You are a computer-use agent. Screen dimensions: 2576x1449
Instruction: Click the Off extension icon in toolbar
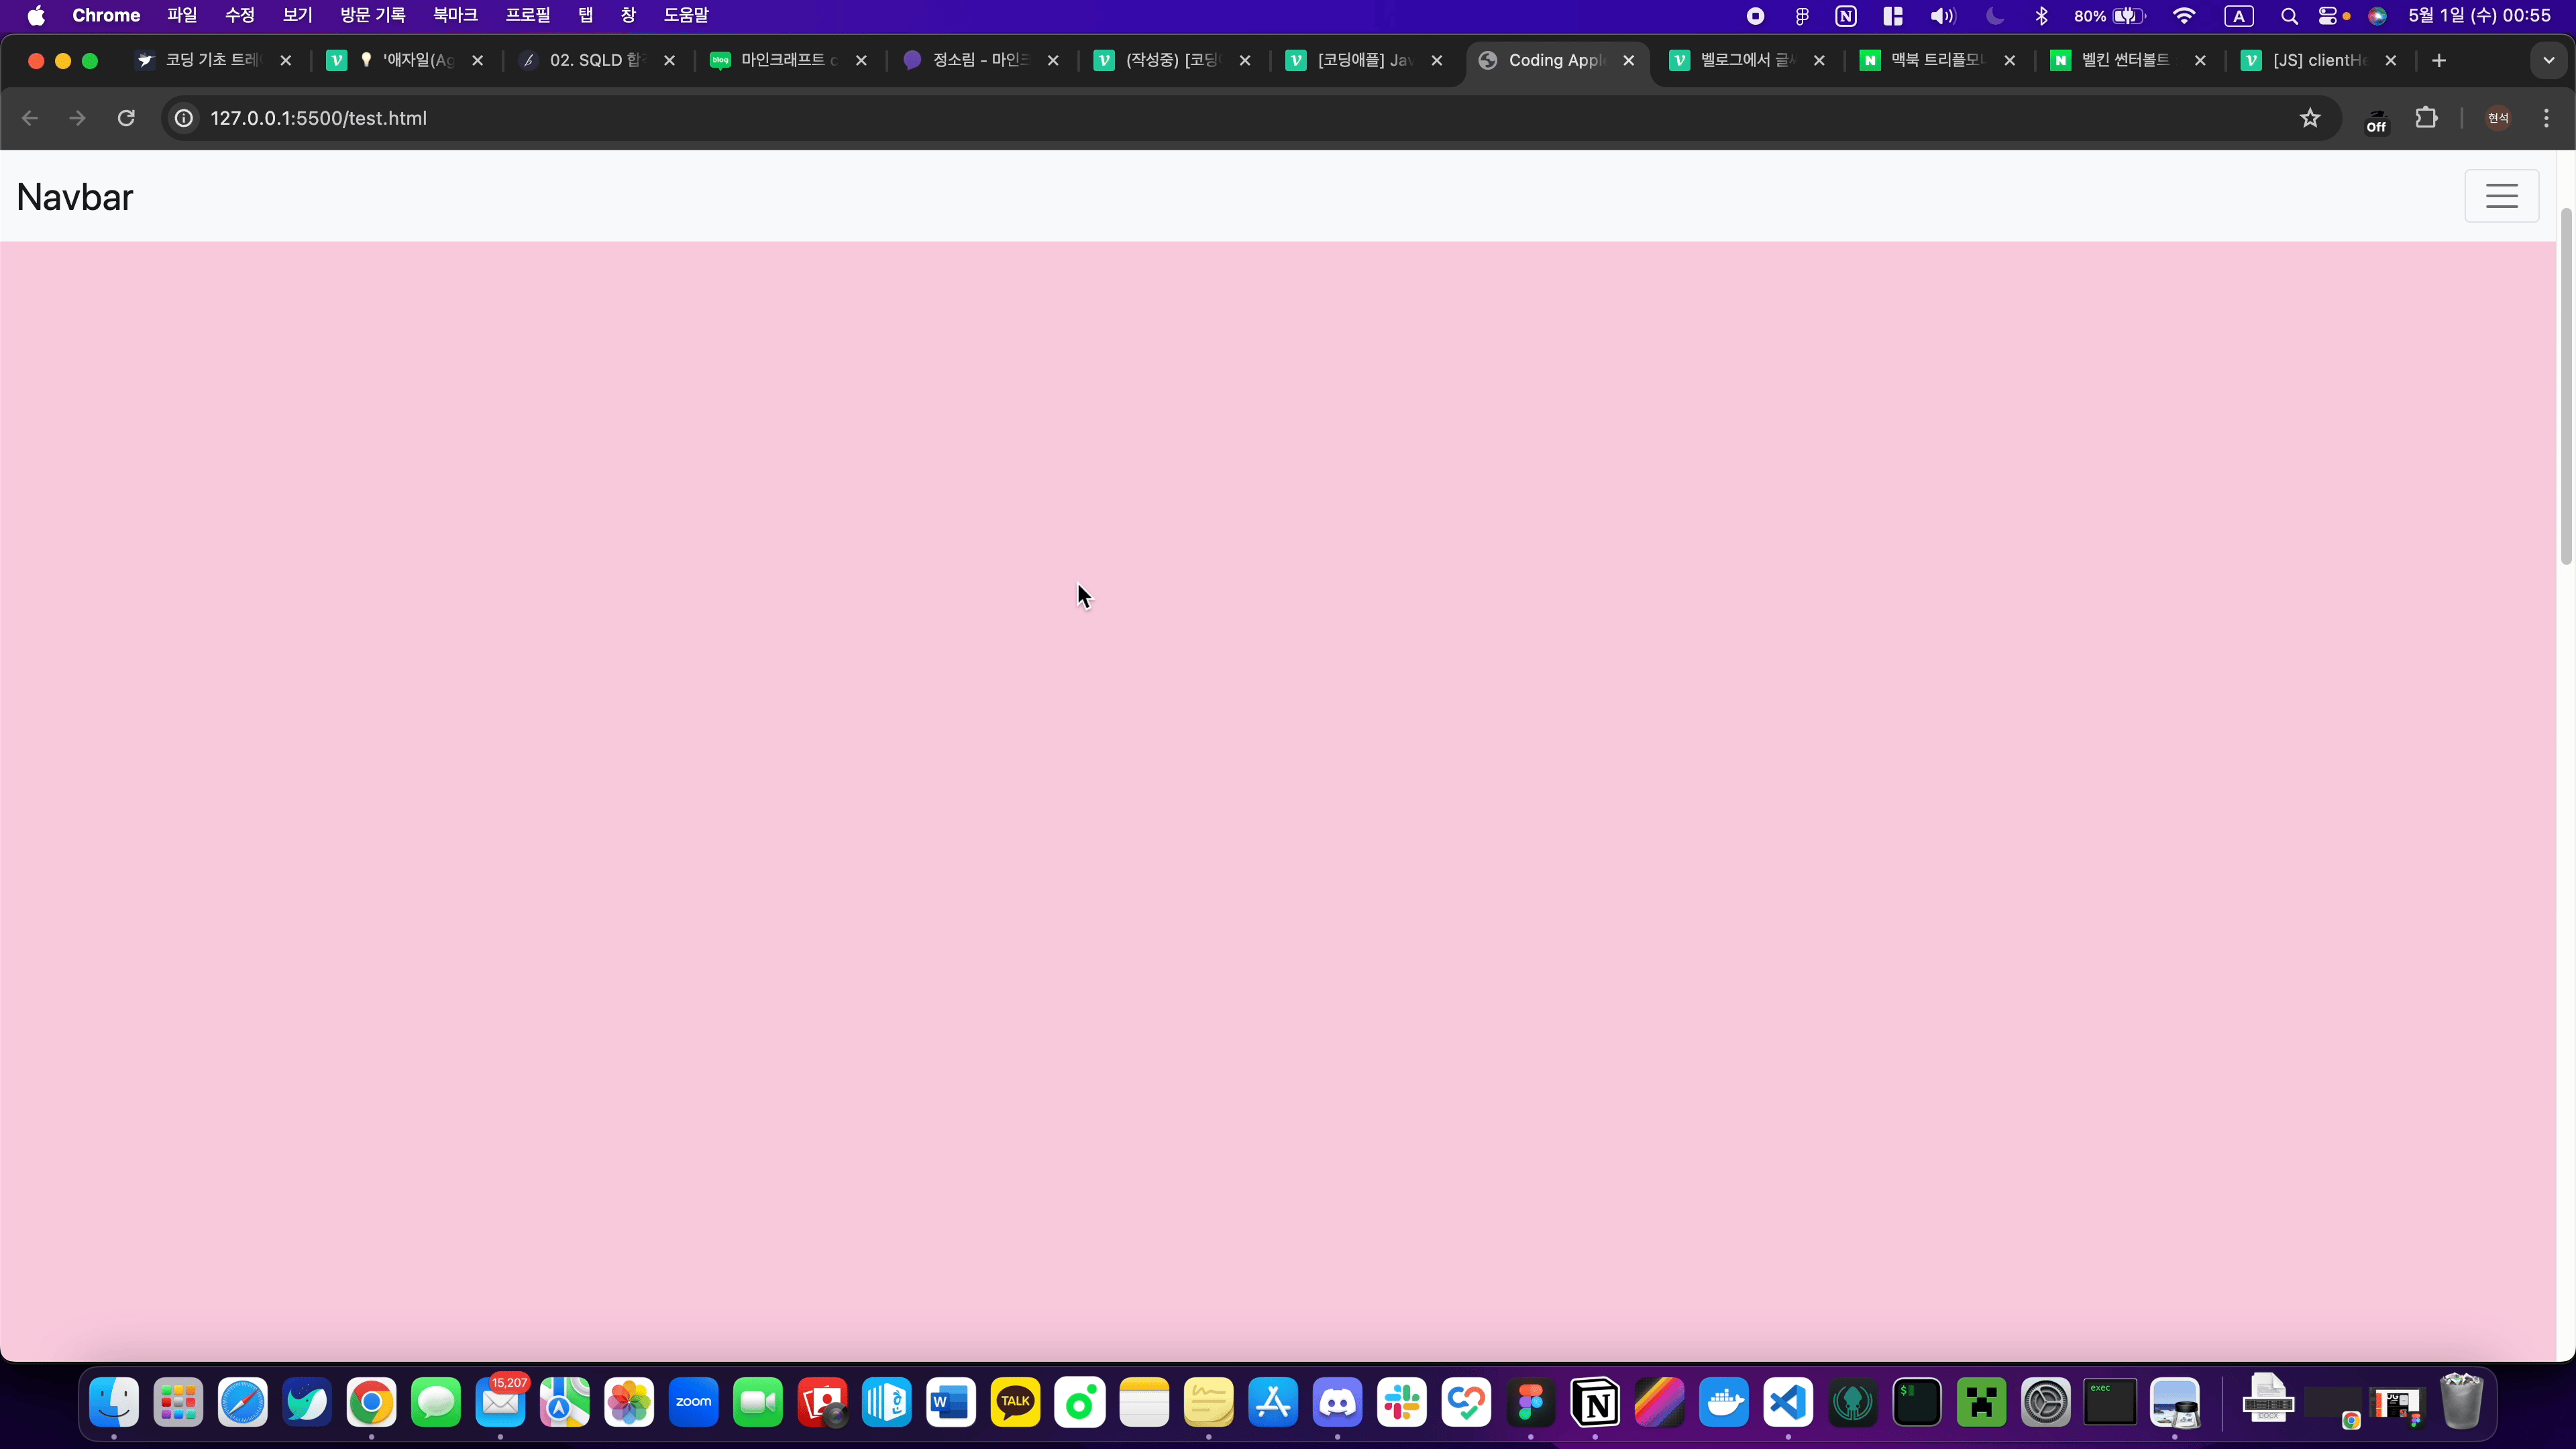coord(2376,121)
